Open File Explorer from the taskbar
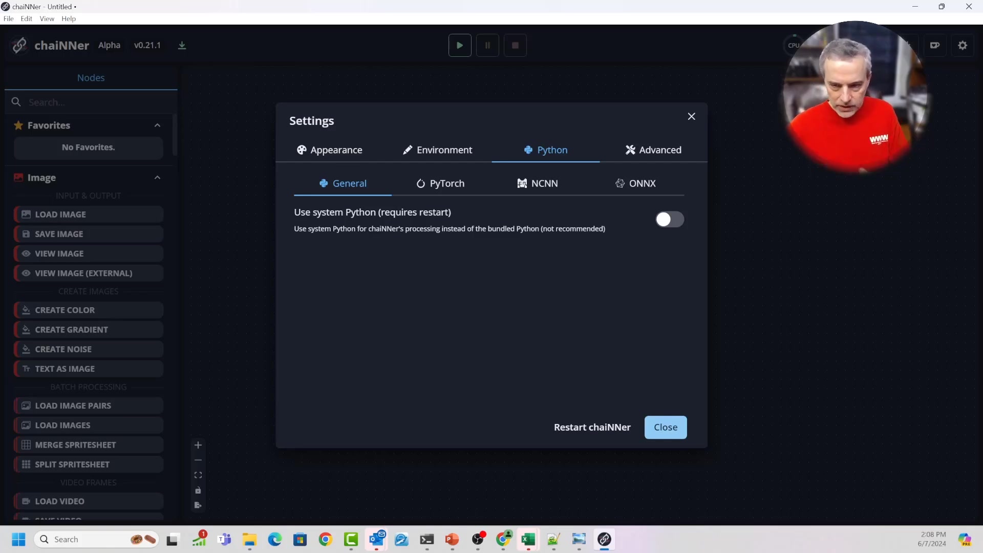The height and width of the screenshot is (553, 983). [x=249, y=539]
